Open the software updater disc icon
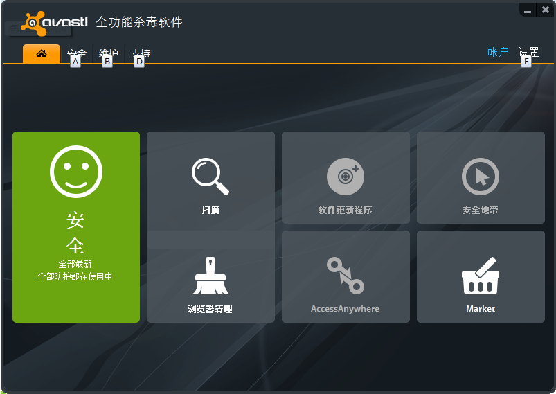Screen dimensions: 556x394 point(346,177)
